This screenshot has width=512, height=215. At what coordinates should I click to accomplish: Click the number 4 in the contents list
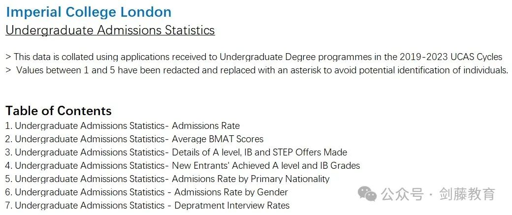coord(8,166)
